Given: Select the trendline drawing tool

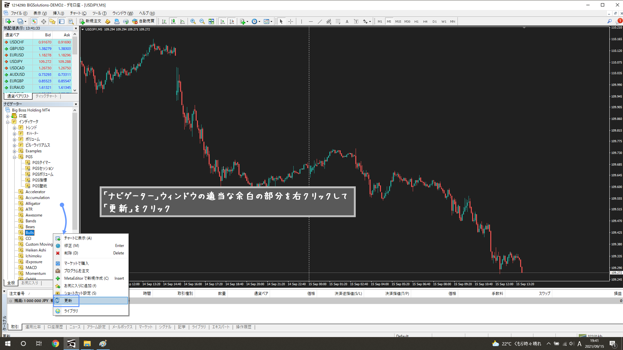Looking at the screenshot, I should (x=320, y=21).
